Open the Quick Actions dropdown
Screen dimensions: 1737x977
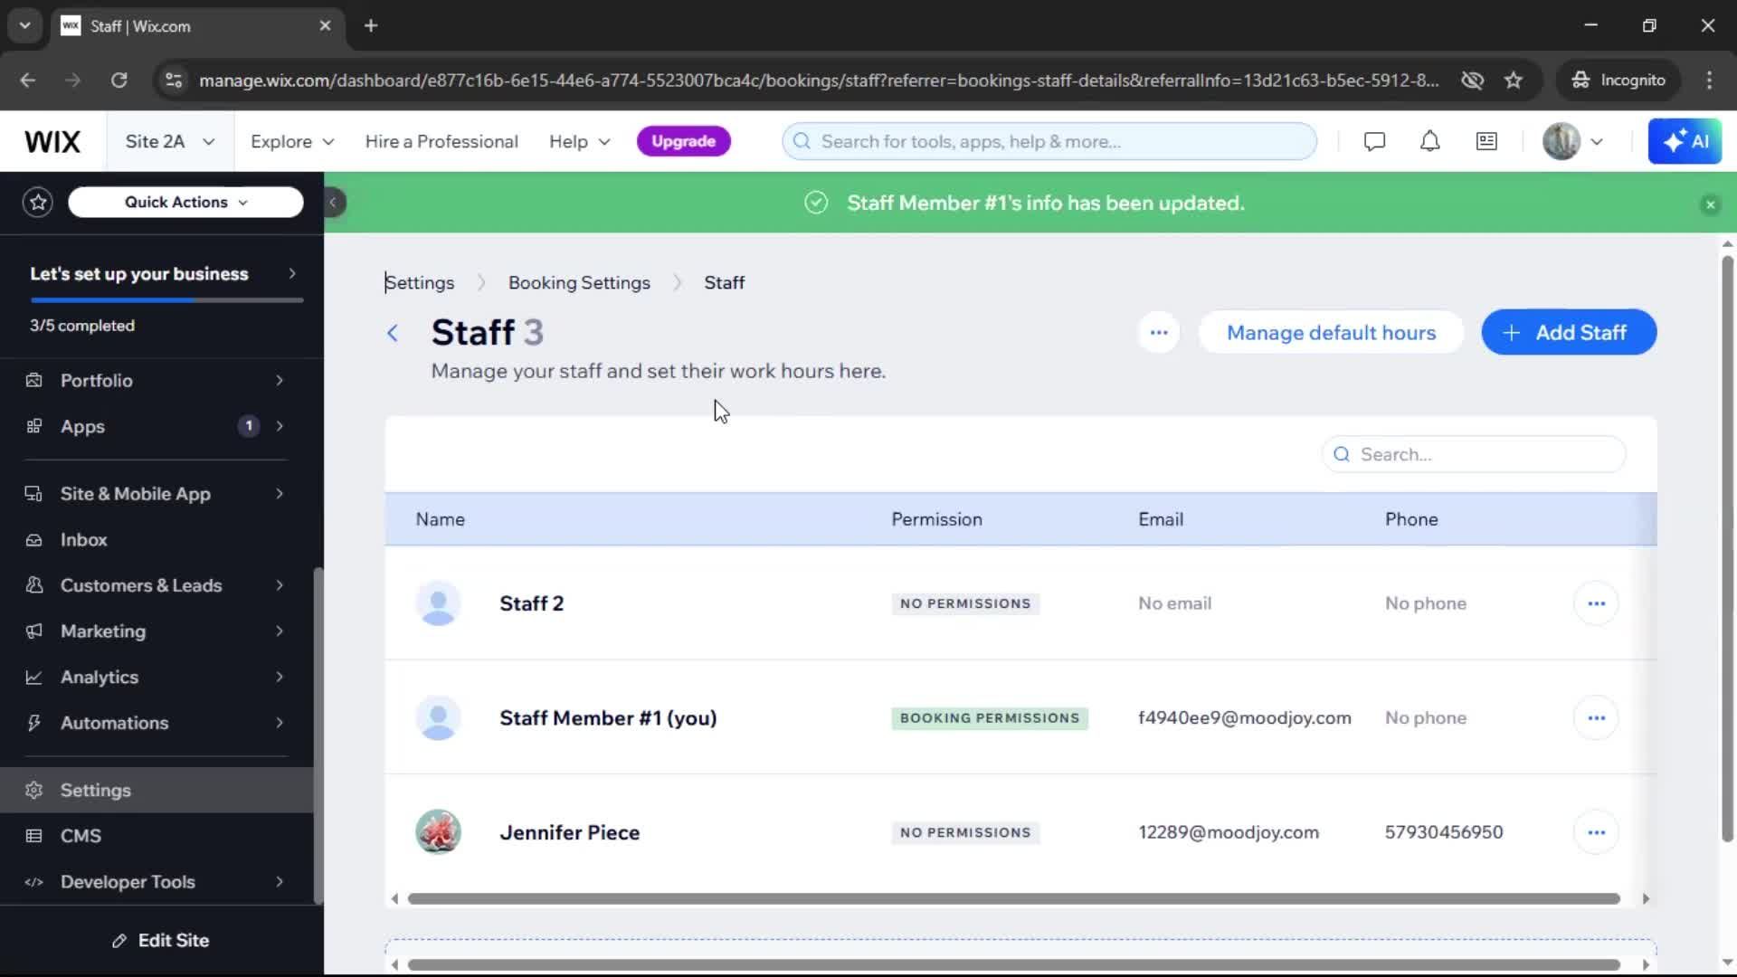pos(185,203)
